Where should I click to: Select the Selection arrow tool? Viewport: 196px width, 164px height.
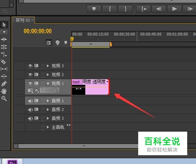(4, 25)
